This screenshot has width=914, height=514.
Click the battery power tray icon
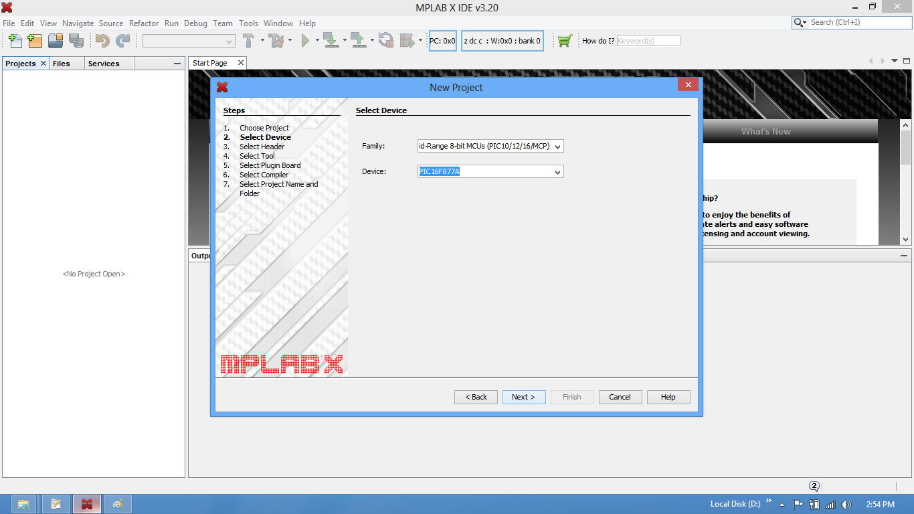[814, 505]
